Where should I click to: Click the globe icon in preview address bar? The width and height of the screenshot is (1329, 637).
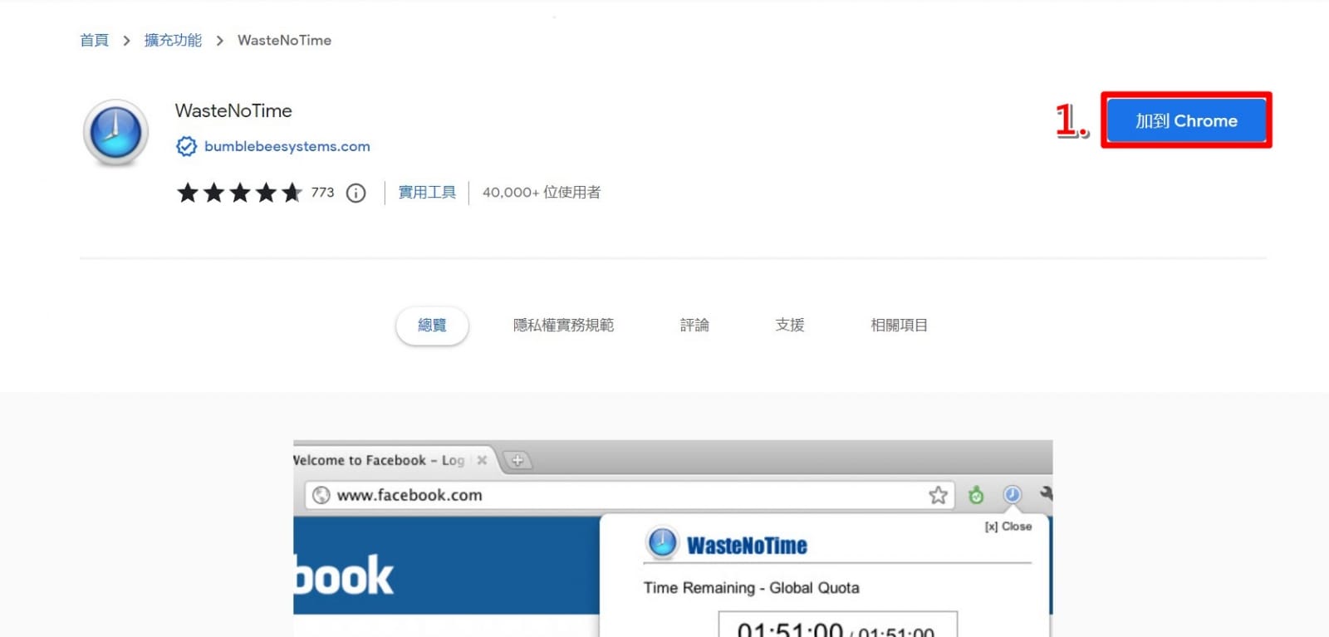pyautogui.click(x=321, y=495)
